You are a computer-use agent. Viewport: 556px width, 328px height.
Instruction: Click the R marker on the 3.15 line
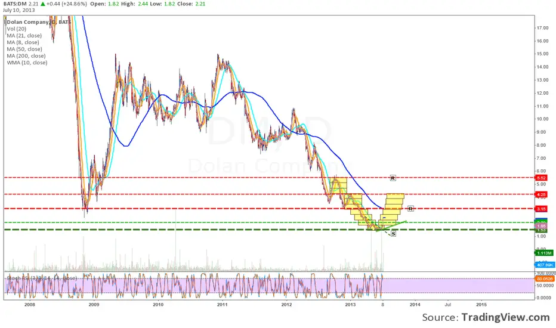tap(410, 209)
